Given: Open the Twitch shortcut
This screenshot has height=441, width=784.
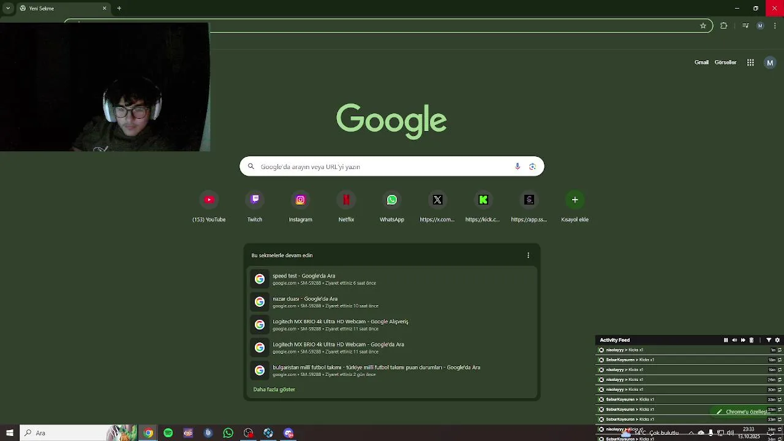Looking at the screenshot, I should pyautogui.click(x=255, y=207).
